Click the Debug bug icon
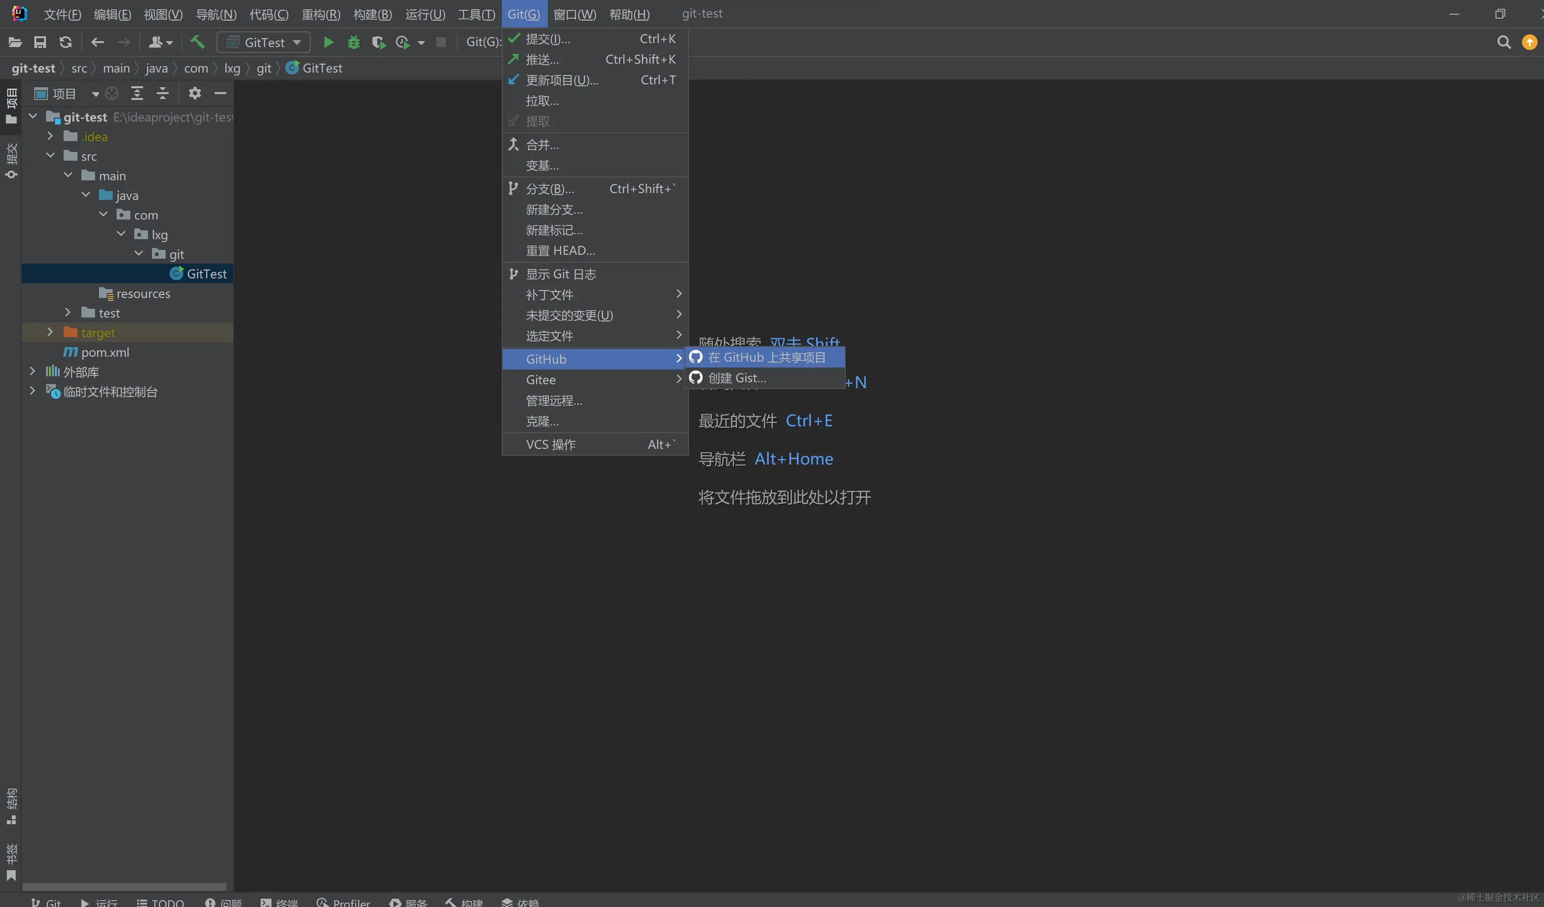This screenshot has height=907, width=1544. point(353,42)
